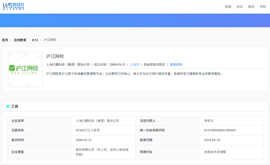Click the 工商 section header

(x=15, y=106)
